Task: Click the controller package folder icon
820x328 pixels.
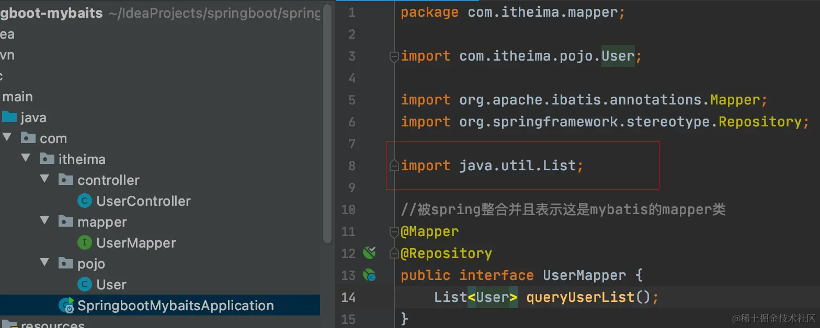Action: [66, 180]
